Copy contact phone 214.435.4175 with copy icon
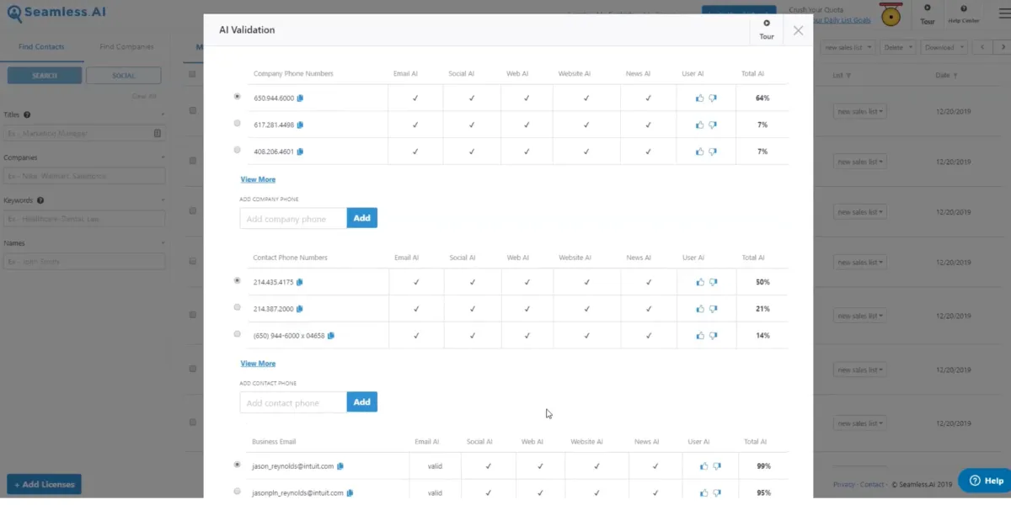 pyautogui.click(x=300, y=282)
